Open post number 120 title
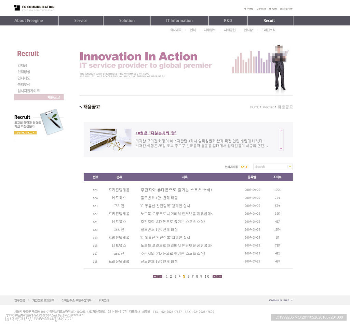 tap(159, 230)
